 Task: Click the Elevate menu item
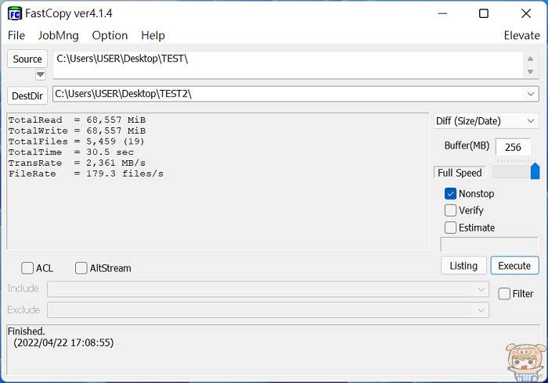tap(522, 36)
